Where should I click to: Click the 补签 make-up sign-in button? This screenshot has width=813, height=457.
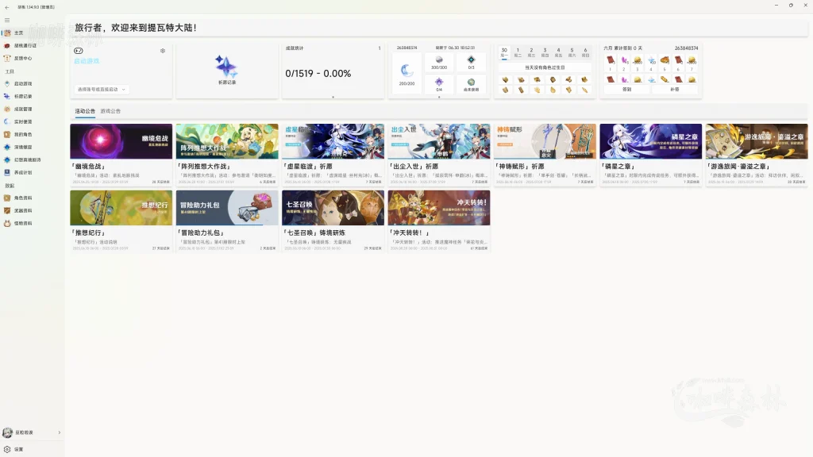675,90
